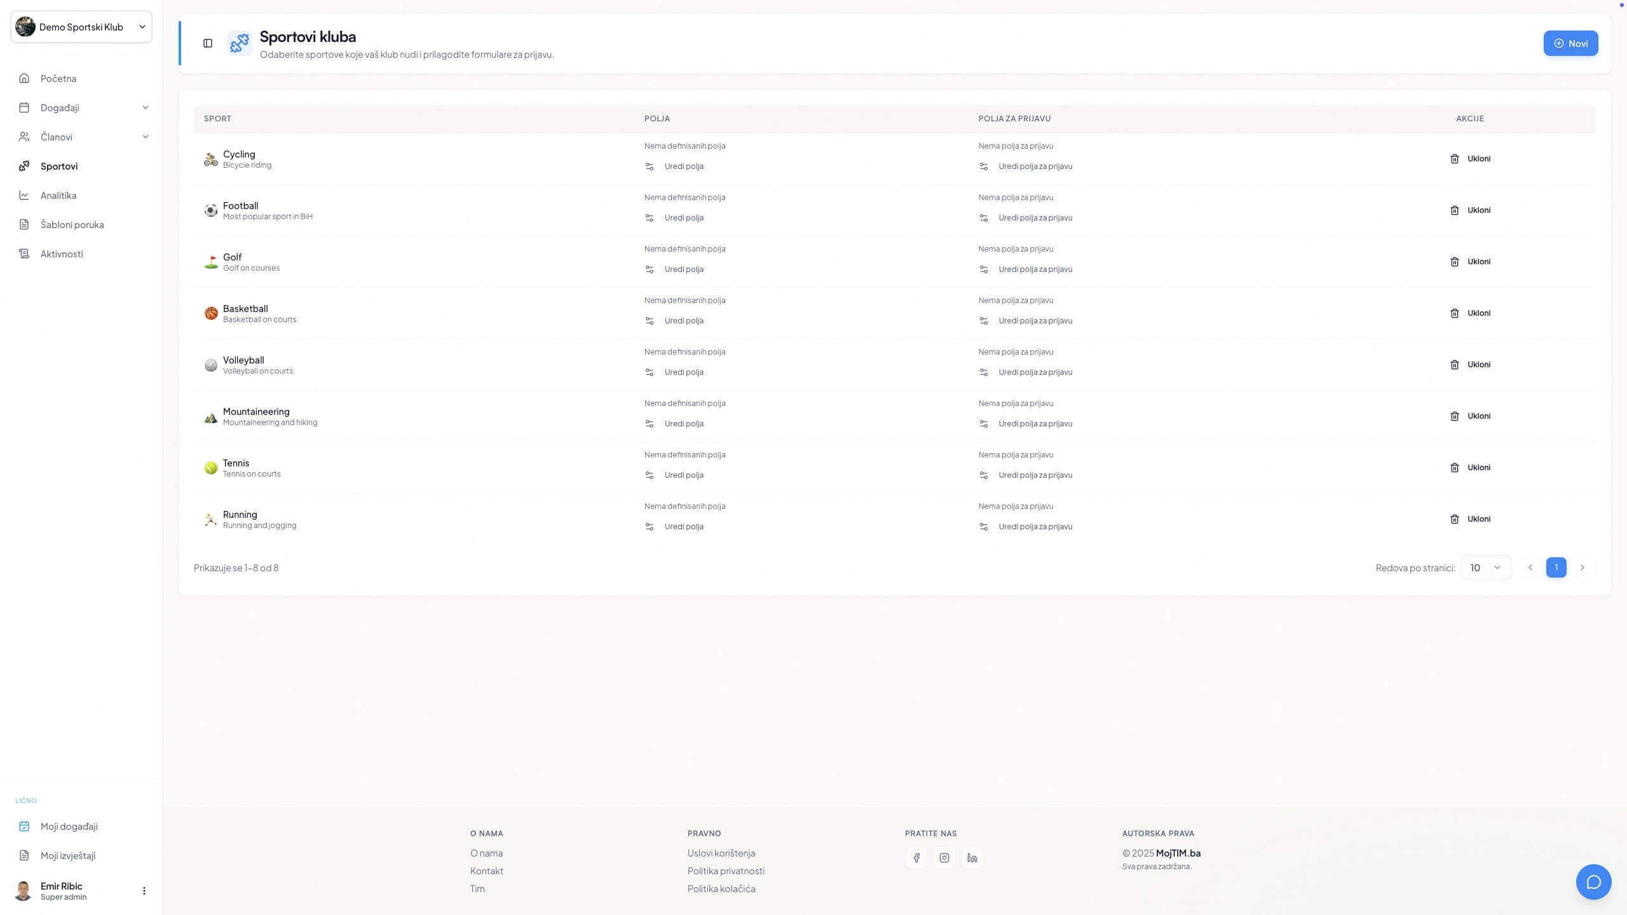Click Uredi polja za prijavu for Tennis
1627x915 pixels.
tap(1035, 475)
